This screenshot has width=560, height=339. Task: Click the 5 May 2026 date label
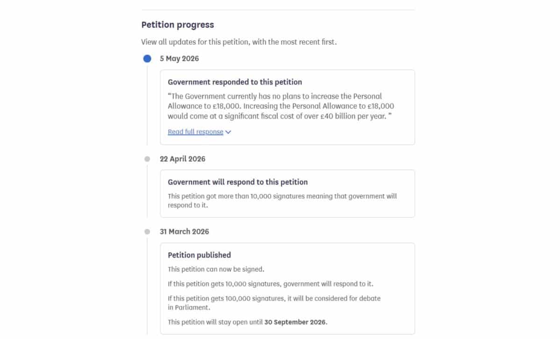[179, 59]
